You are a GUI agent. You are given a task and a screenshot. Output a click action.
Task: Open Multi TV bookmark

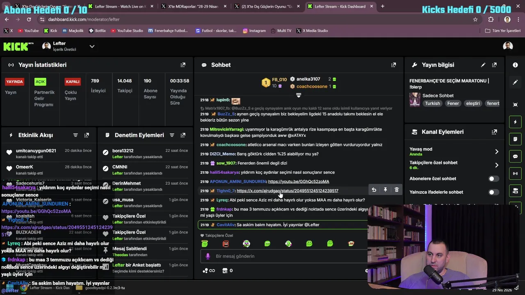[x=281, y=31]
